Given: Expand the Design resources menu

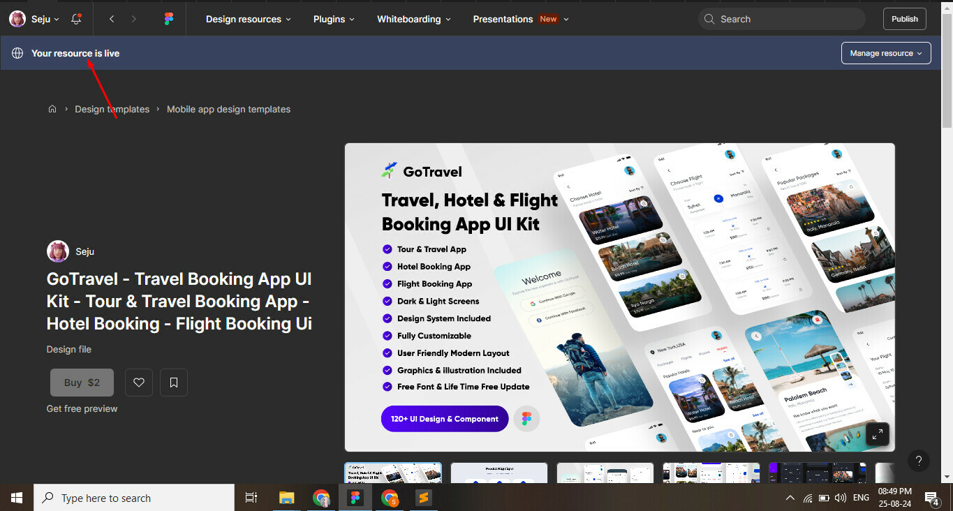Looking at the screenshot, I should (249, 19).
